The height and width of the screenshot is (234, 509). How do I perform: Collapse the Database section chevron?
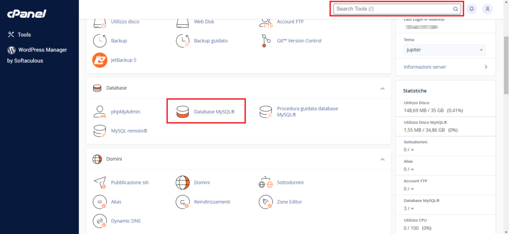(382, 88)
